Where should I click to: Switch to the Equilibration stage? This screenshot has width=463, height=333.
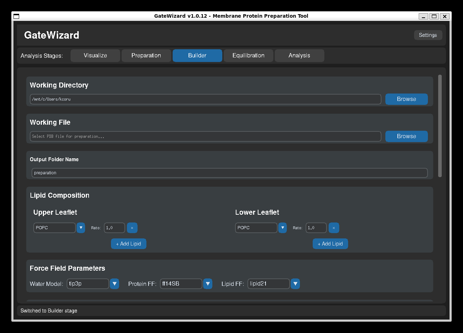click(248, 55)
